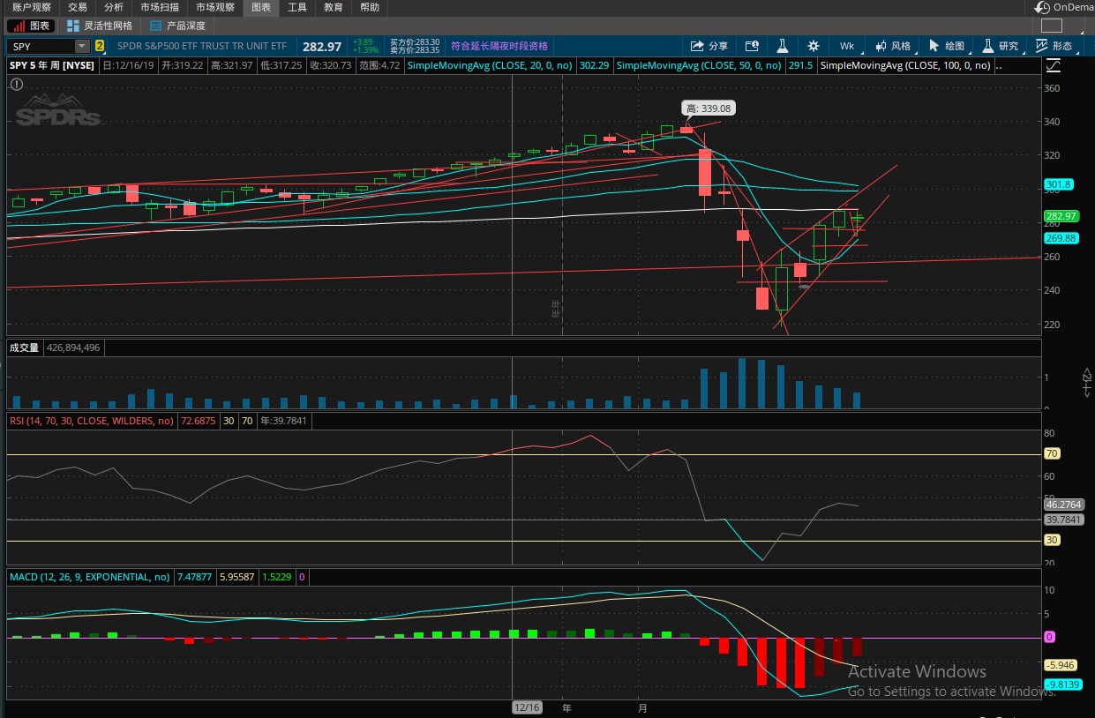The height and width of the screenshot is (718, 1095).
Task: Click the 买方价:283.30 bid price
Action: (415, 41)
